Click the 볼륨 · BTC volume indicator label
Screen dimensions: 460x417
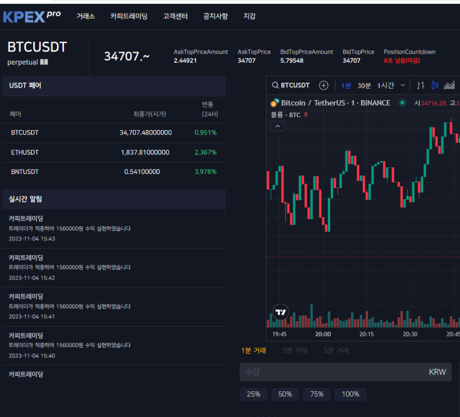286,115
